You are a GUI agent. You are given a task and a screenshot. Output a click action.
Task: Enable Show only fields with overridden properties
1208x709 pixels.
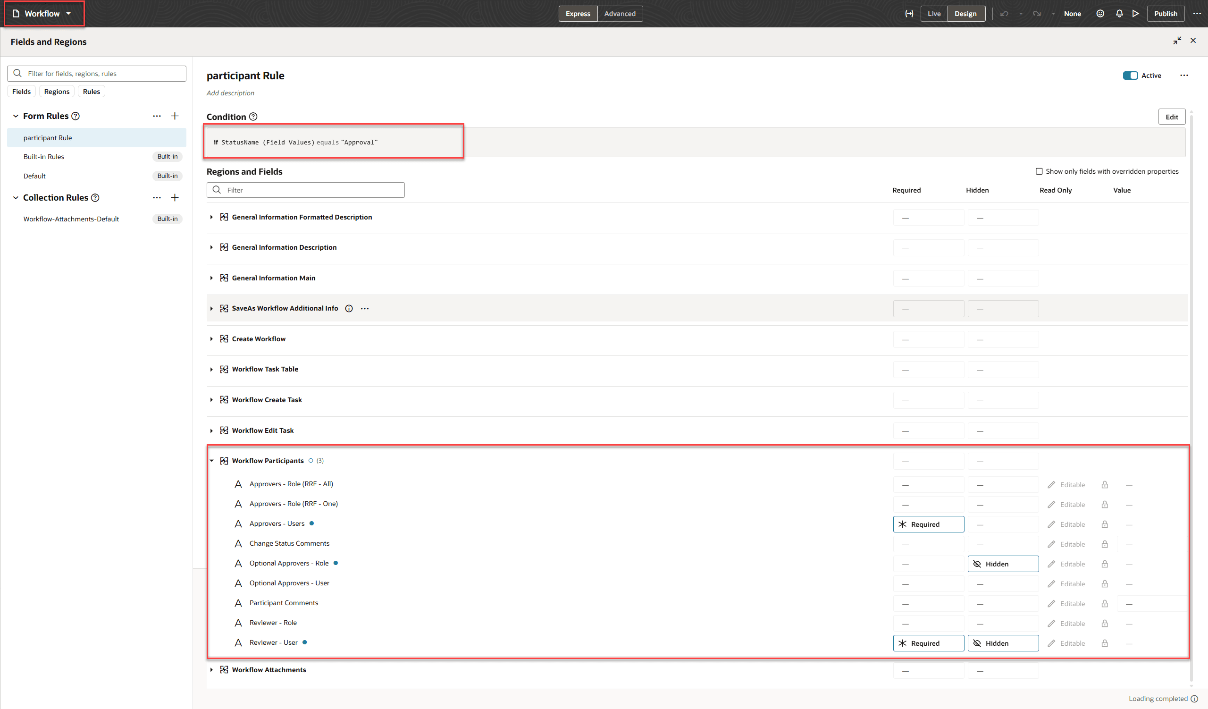click(1039, 171)
